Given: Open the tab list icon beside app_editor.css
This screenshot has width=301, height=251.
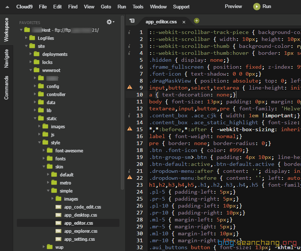Looking at the screenshot, I should click(132, 20).
